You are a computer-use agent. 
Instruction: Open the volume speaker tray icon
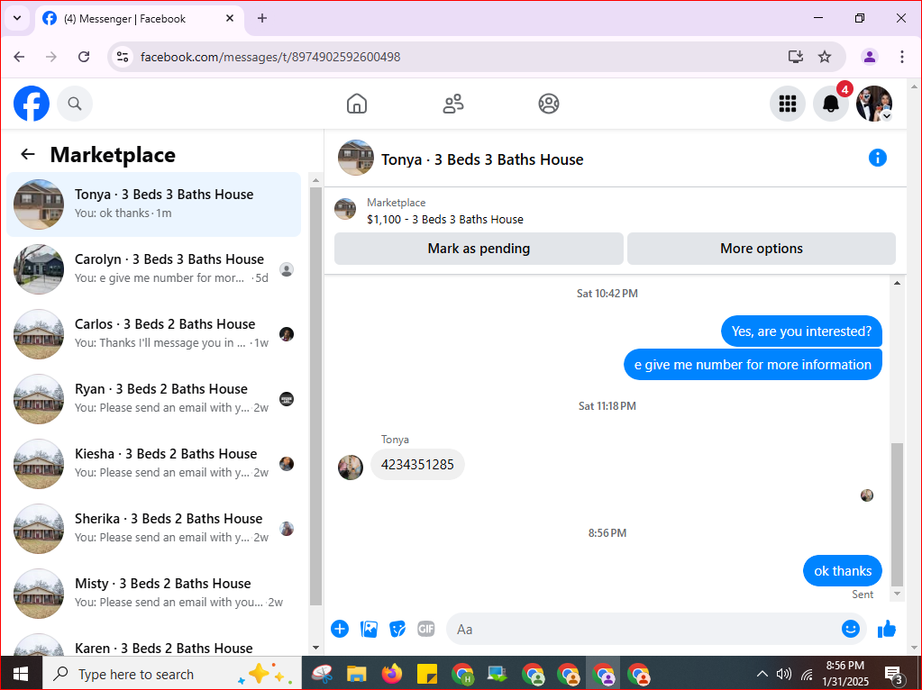[x=784, y=674]
